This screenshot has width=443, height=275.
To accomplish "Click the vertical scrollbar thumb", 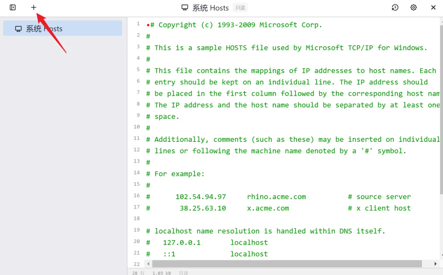I will pyautogui.click(x=441, y=109).
